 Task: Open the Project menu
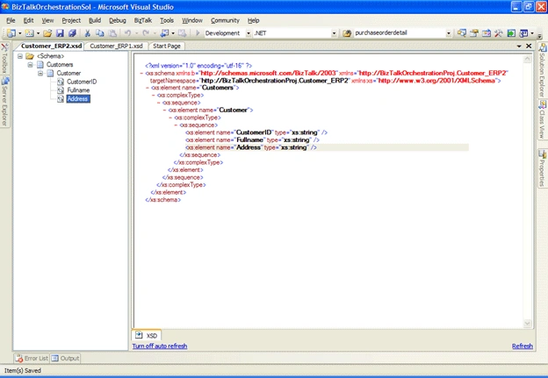point(71,20)
